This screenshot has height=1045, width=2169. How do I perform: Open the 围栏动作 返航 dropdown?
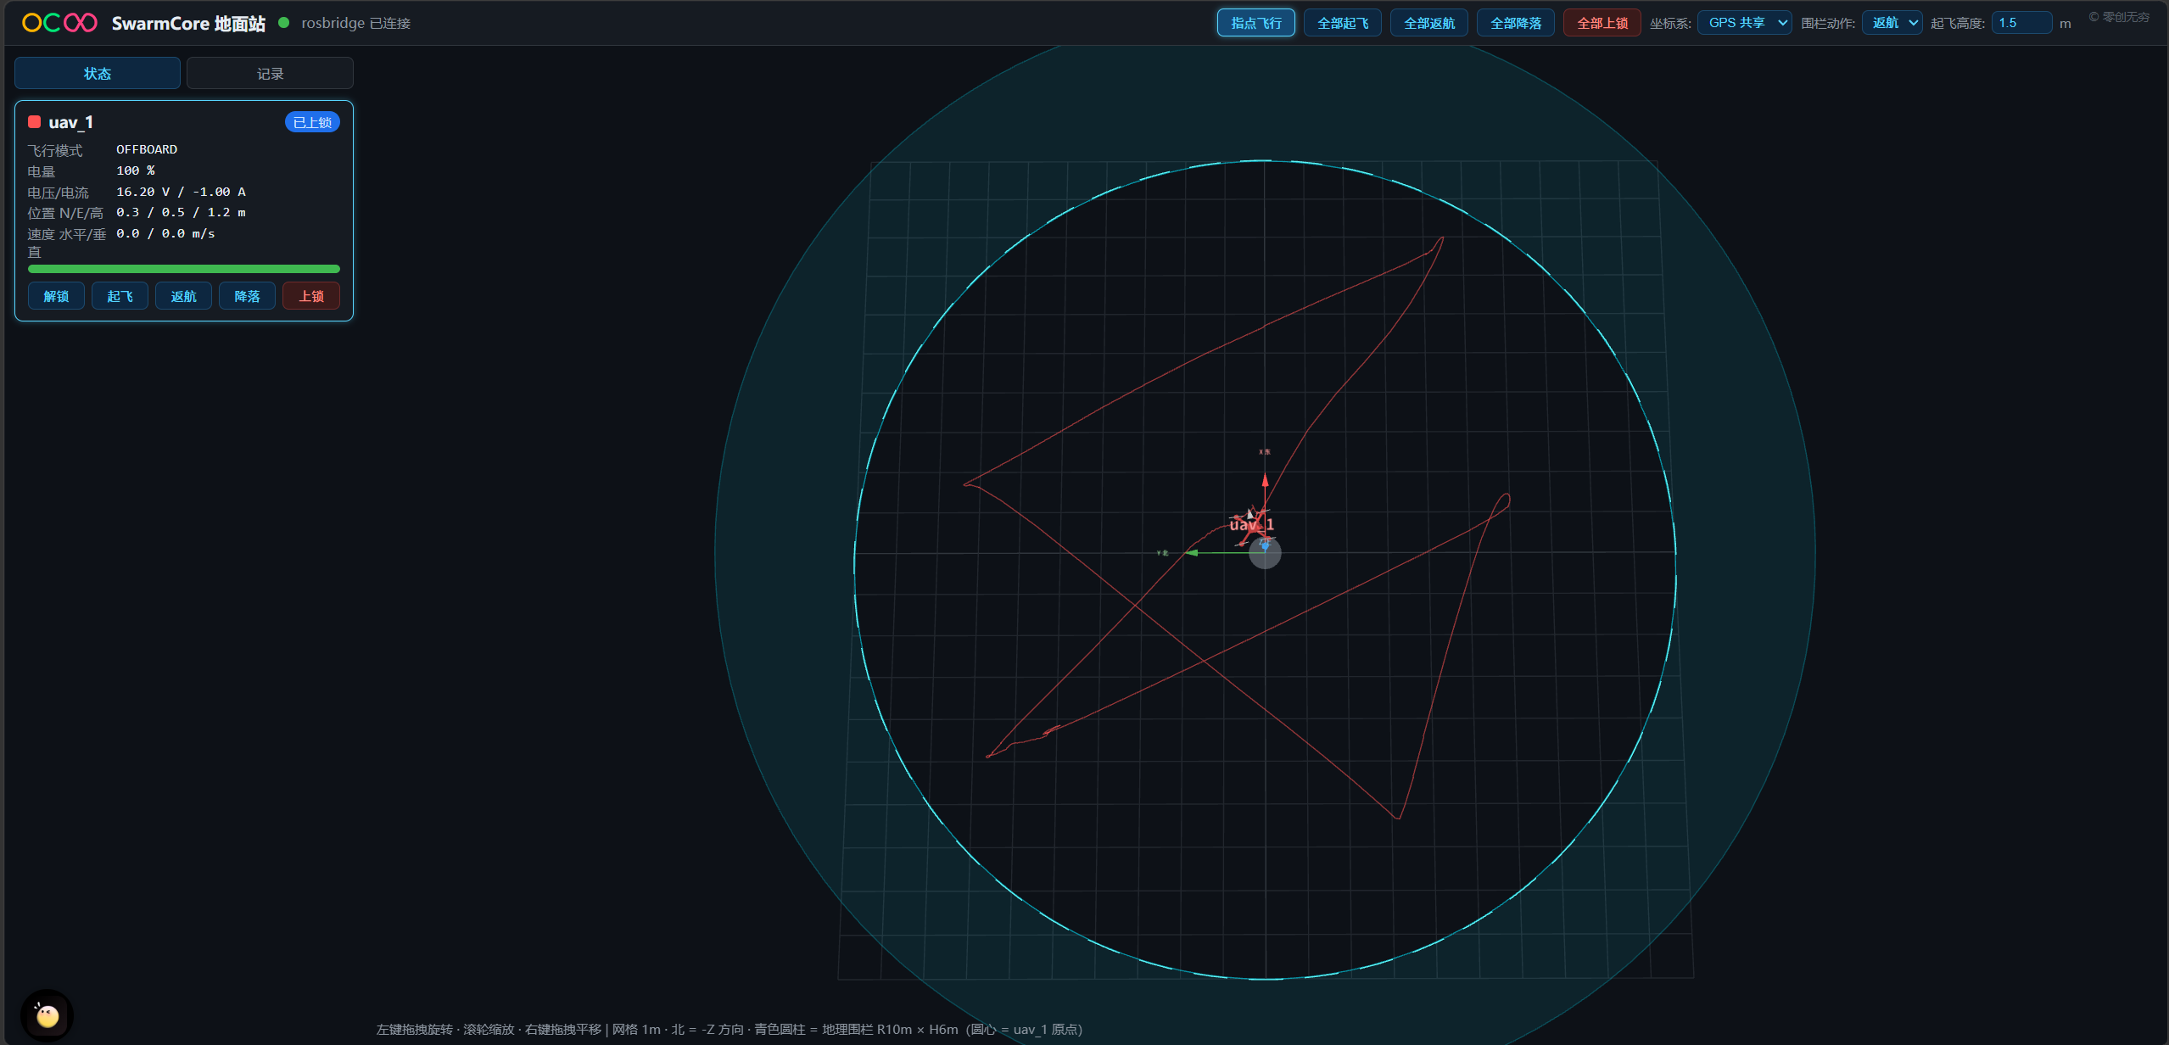(1892, 23)
